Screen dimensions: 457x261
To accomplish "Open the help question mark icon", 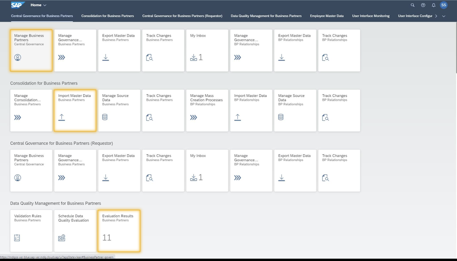I will pyautogui.click(x=423, y=5).
